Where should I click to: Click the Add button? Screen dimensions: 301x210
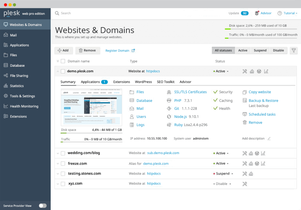click(x=64, y=51)
